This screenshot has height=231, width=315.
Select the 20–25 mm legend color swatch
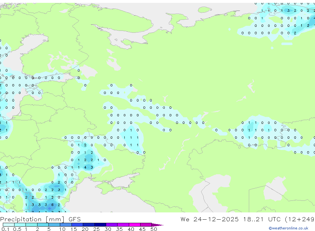[x=89, y=225]
